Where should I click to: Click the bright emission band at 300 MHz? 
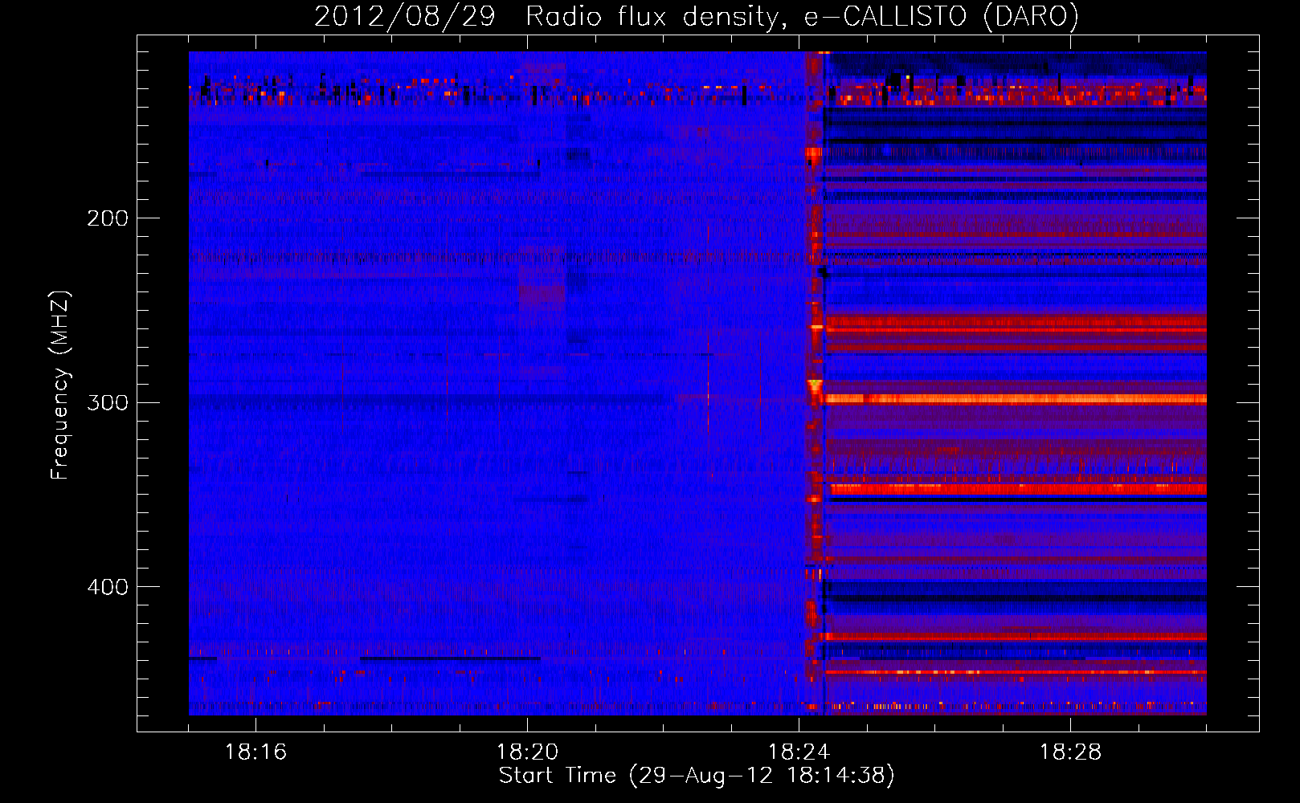(1016, 398)
